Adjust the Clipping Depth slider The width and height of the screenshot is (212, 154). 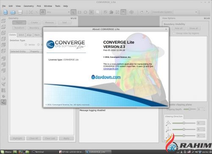pos(190,109)
